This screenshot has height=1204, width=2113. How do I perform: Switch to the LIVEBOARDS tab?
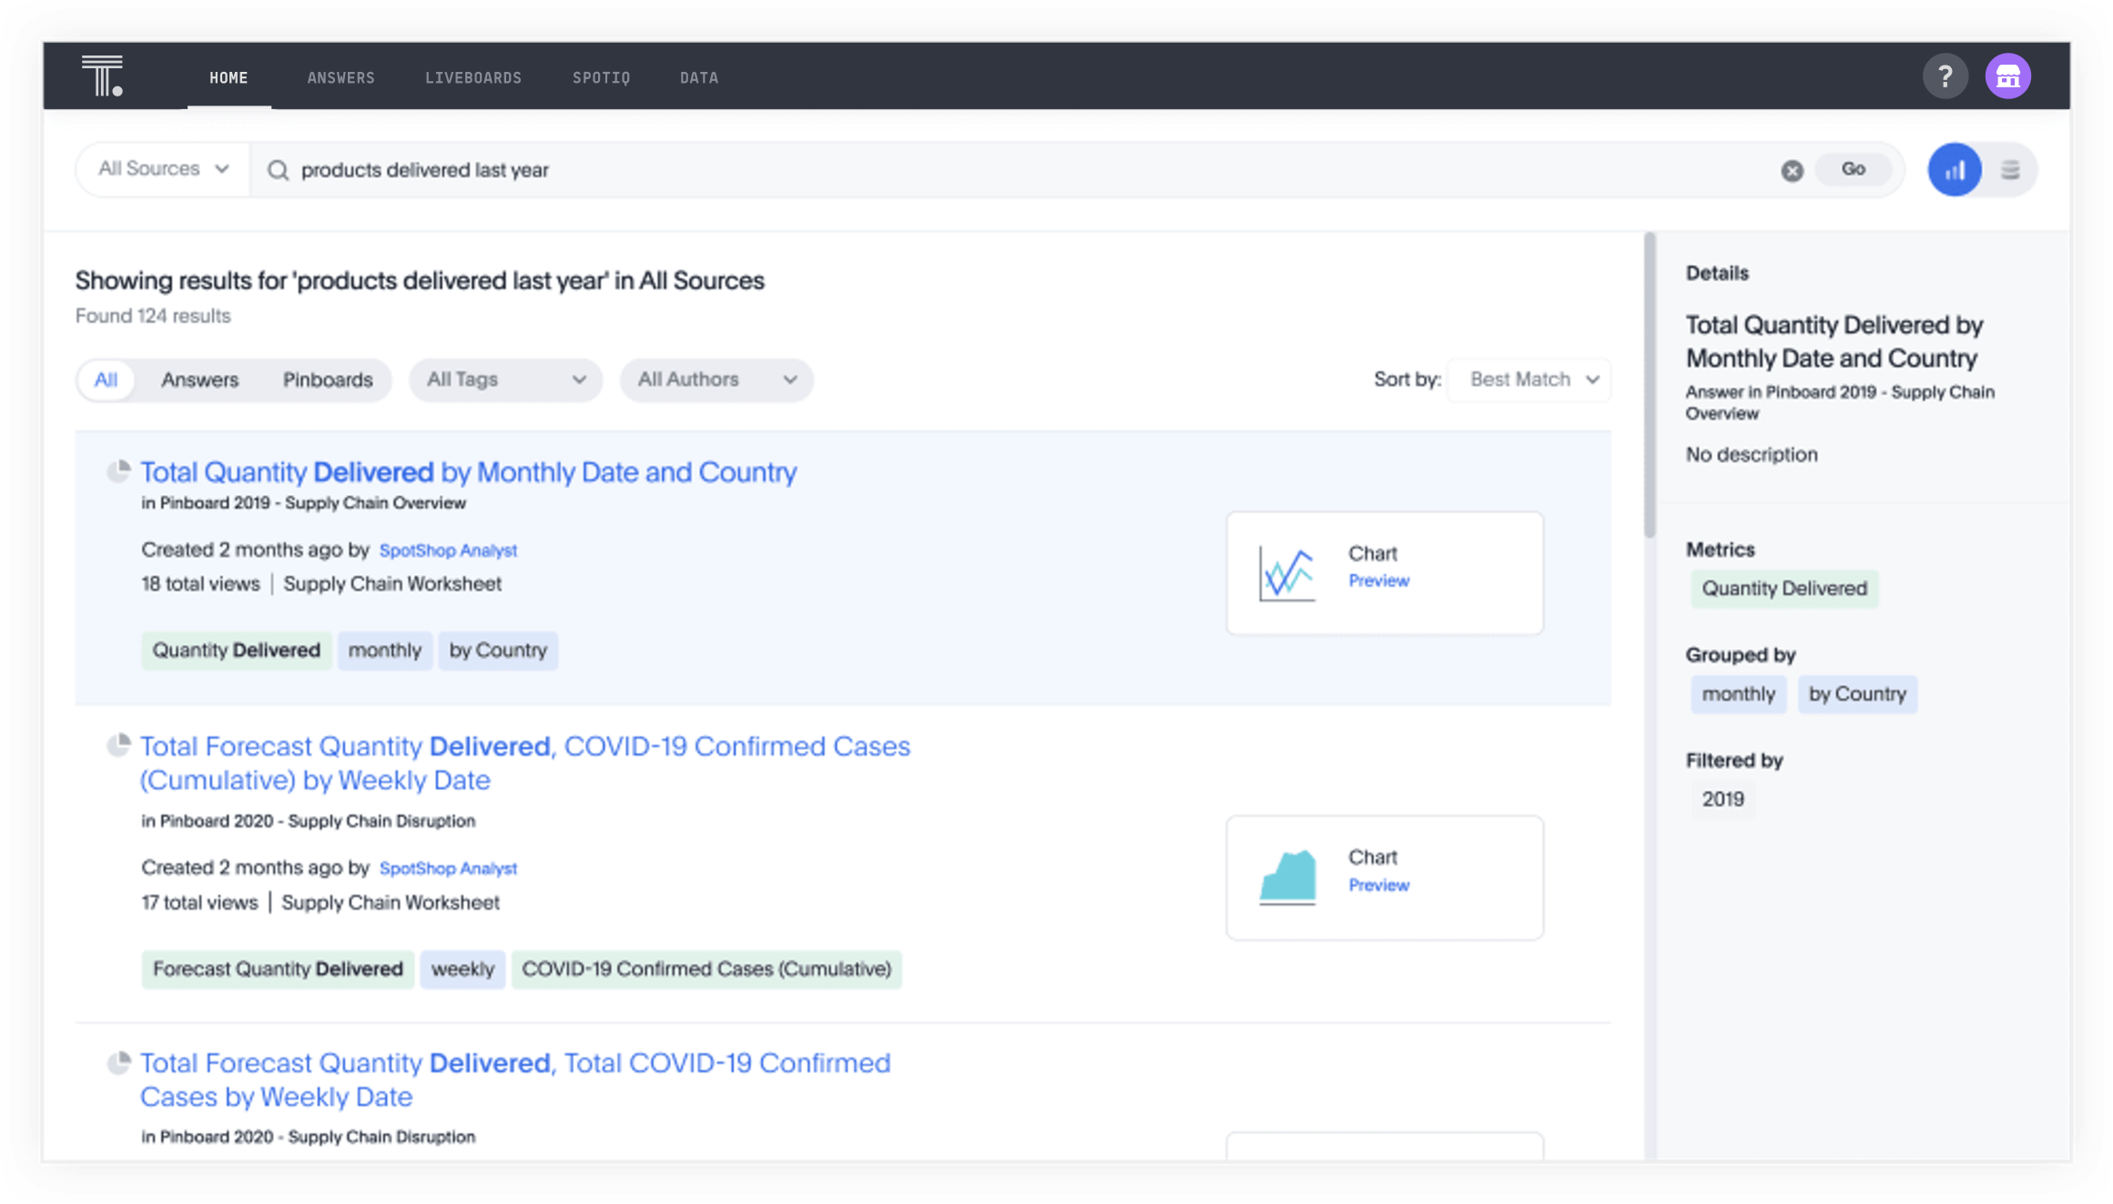(473, 77)
